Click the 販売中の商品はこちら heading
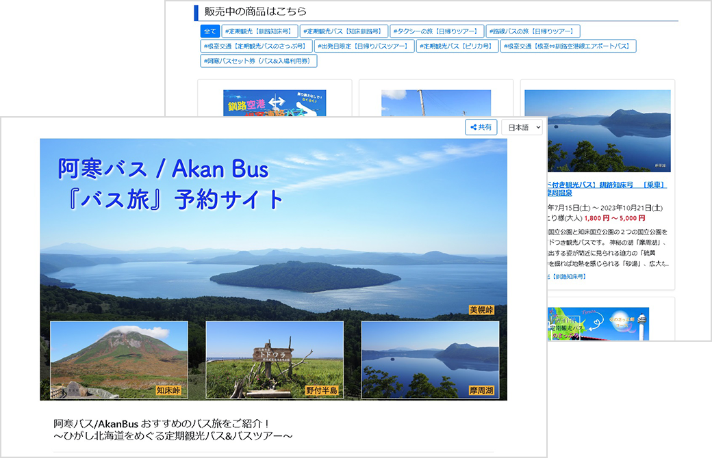Screen dimensions: 712x458 pyautogui.click(x=255, y=12)
